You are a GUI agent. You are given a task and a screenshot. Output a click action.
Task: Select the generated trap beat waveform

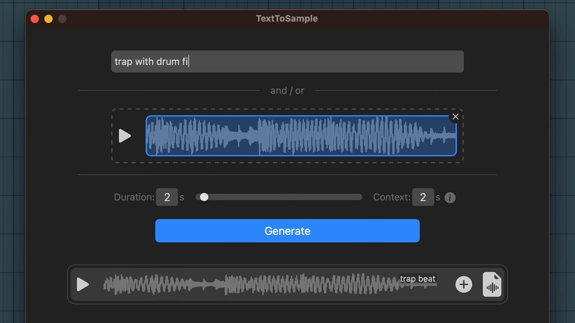point(270,284)
